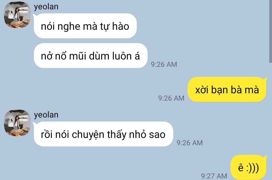Click the word 'luôn' in second message
Viewport: 272px width, 180px height.
click(122, 56)
